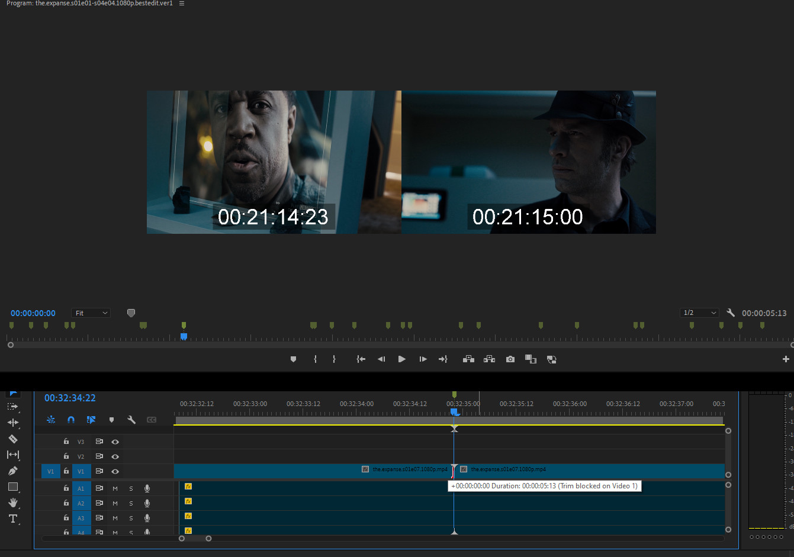Click the timeline timecode 00:32:34:22
794x557 pixels.
[70, 398]
